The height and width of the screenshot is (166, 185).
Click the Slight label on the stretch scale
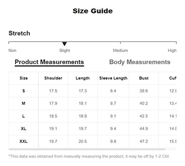[64, 50]
